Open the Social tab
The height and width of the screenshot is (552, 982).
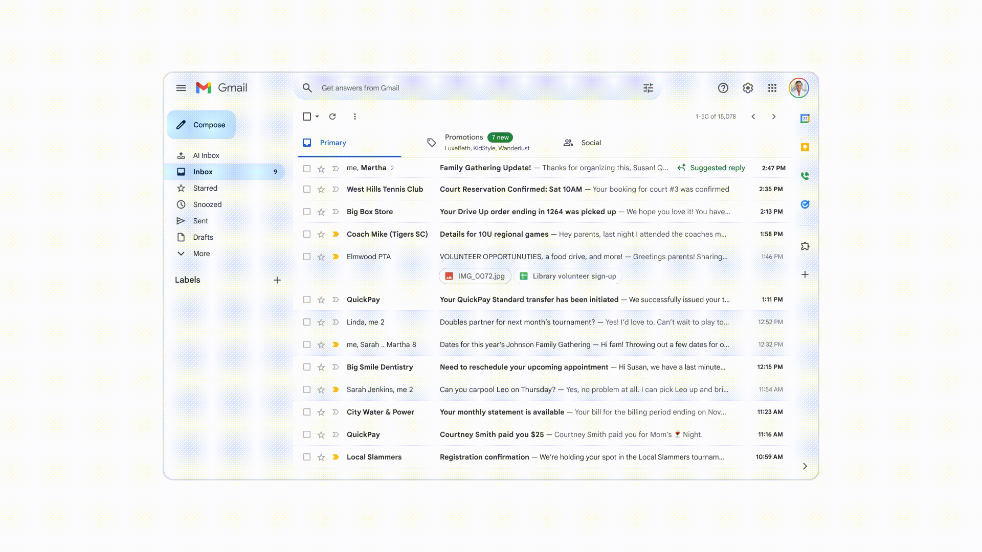591,143
